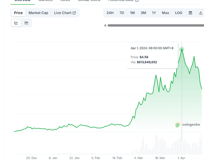This screenshot has height=162, width=204.
Task: Click the 4. Mar date on the x-axis
Action: point(138,158)
